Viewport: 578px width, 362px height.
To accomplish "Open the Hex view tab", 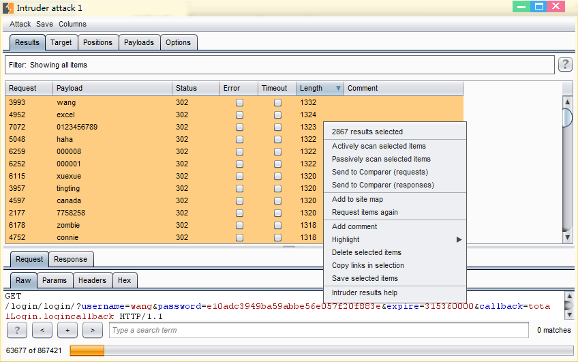I will pyautogui.click(x=125, y=280).
